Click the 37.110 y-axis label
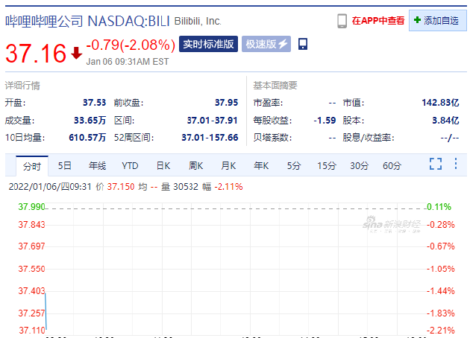This screenshot has height=338, width=470. tap(32, 331)
